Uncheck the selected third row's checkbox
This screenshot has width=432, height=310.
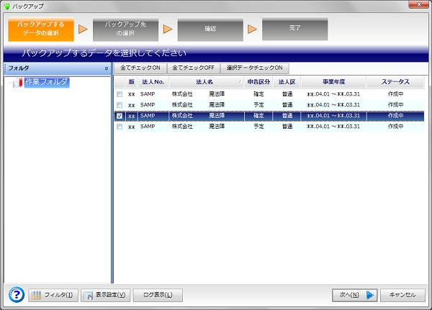point(120,116)
